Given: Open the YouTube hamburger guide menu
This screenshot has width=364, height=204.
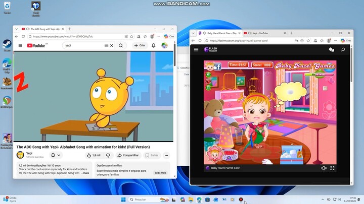Looking at the screenshot, I should click(x=20, y=45).
